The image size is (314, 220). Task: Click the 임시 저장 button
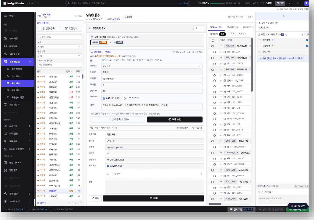coord(241,209)
